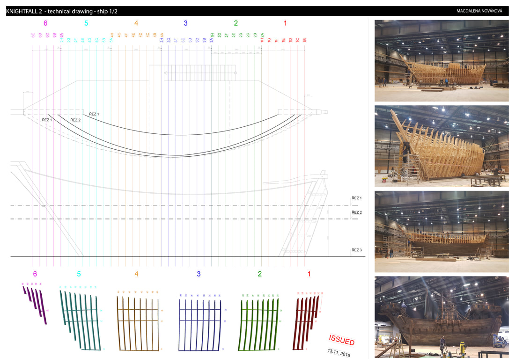Click the ŘEZ 2 label beside right dashed line
Image resolution: width=515 pixels, height=364 pixels.
357,212
